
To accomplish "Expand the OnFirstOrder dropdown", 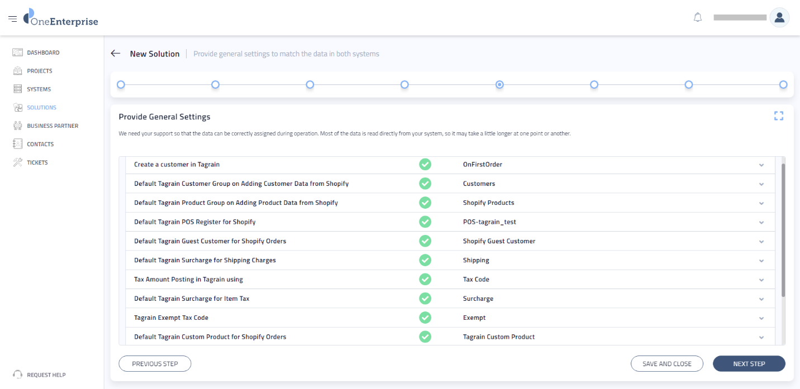I will 761,165.
